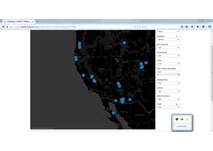The width and height of the screenshot is (213, 151).
Task: Select the northeastern Colorado map marker
Action: coord(146,63)
